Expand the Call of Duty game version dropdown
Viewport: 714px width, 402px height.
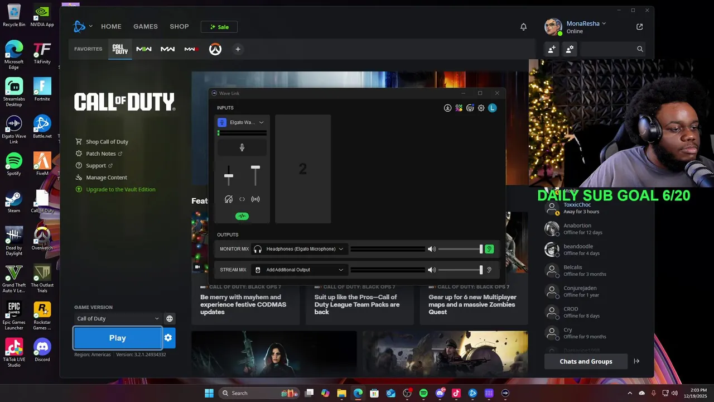pos(118,318)
